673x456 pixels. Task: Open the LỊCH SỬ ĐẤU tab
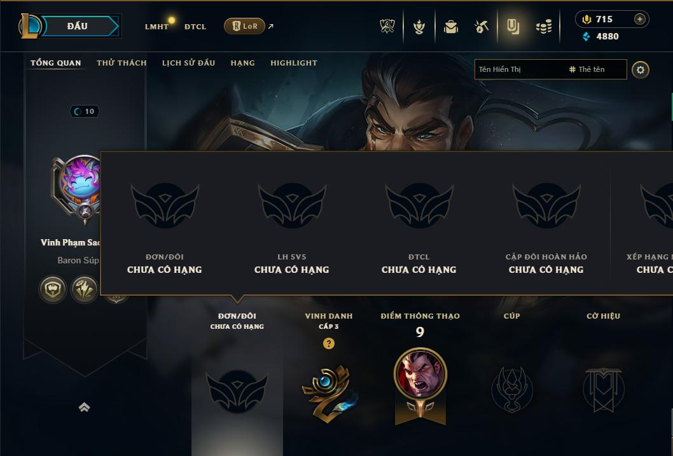(x=188, y=63)
